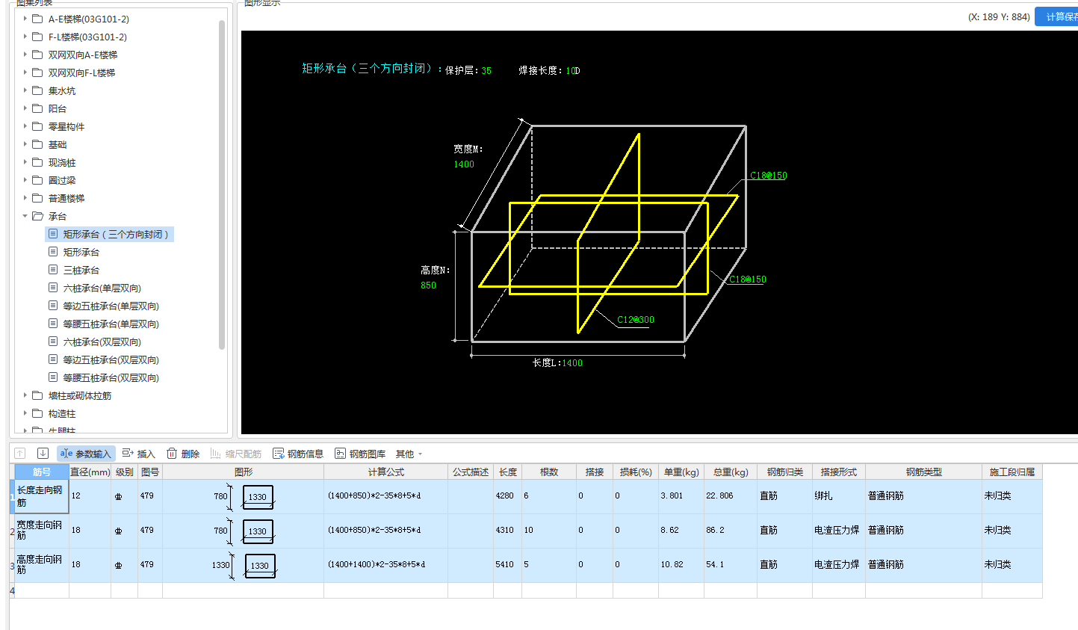This screenshot has width=1078, height=630.
Task: Click the 根数 column header
Action: coord(549,472)
